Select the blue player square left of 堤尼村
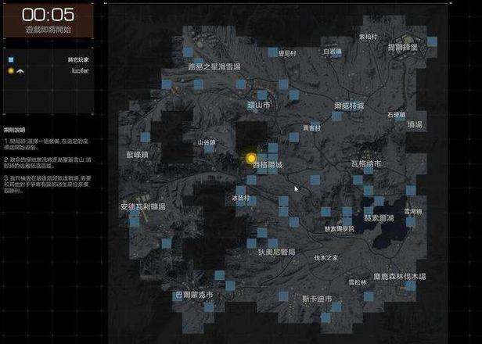The width and height of the screenshot is (482, 344). pyautogui.click(x=272, y=52)
